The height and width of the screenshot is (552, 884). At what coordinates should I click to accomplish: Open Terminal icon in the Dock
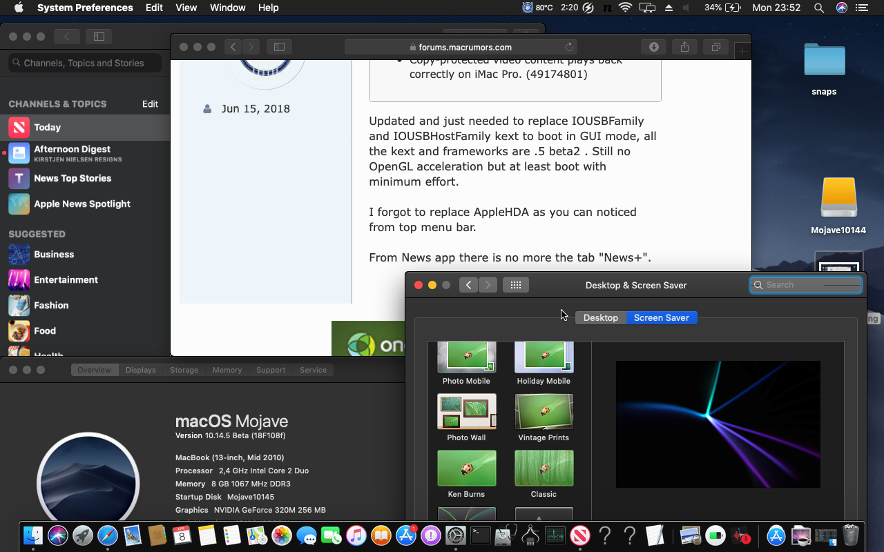[x=481, y=535]
